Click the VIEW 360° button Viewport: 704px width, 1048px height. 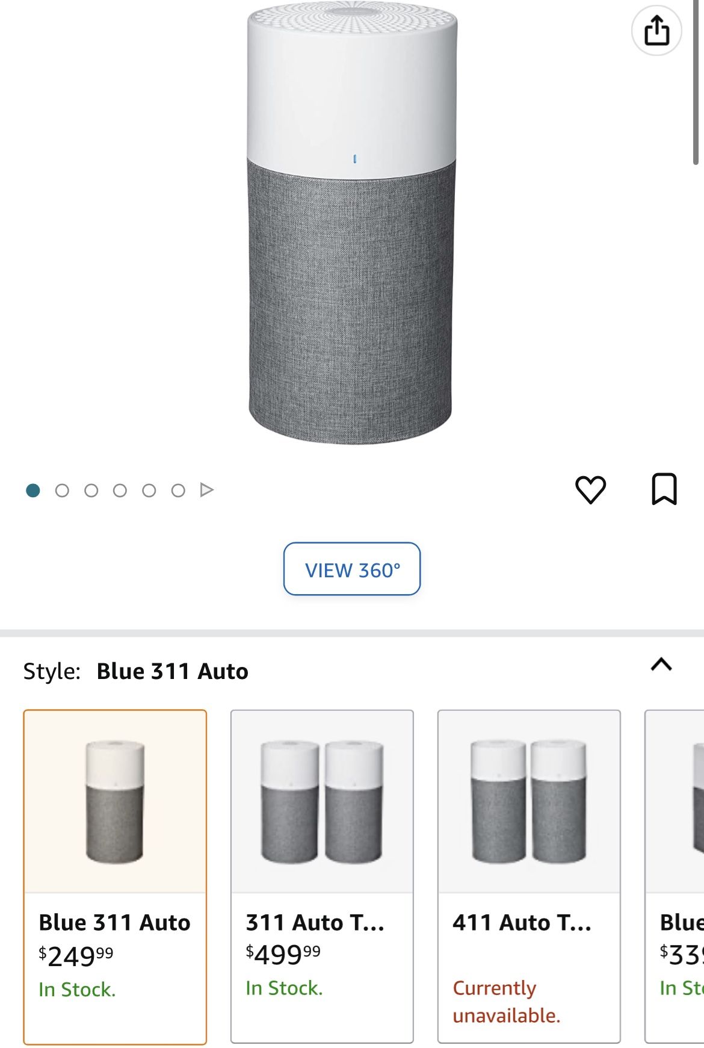click(x=352, y=569)
